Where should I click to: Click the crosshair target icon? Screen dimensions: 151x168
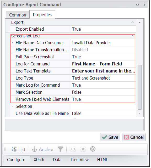point(93,149)
